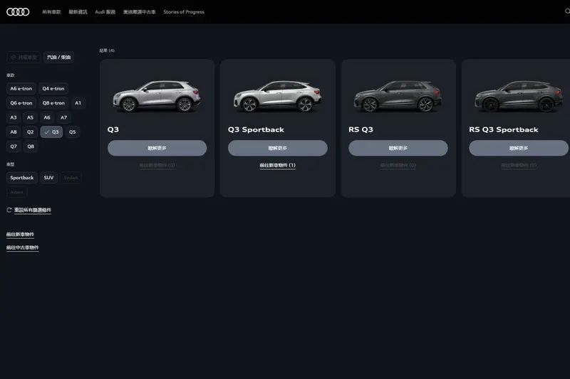Click the 重設所有篩選條件 reset link

pyautogui.click(x=33, y=210)
